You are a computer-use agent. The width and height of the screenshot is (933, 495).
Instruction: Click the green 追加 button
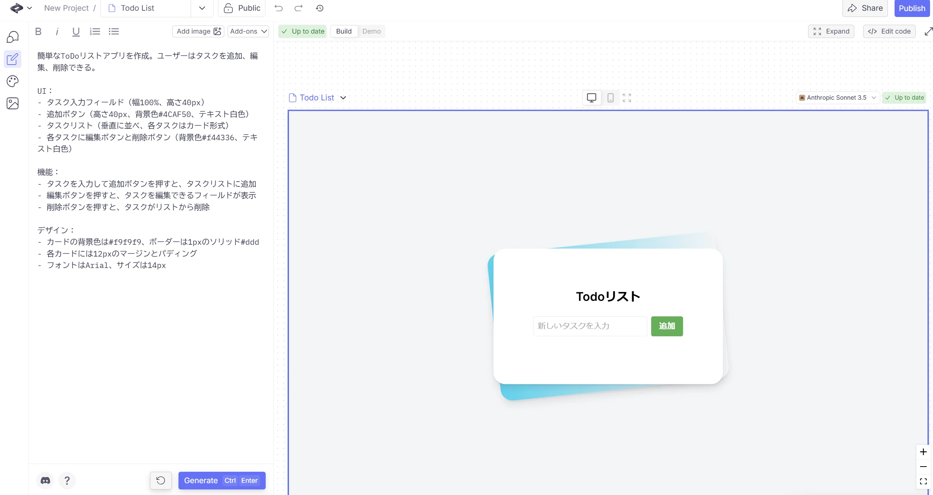(667, 326)
